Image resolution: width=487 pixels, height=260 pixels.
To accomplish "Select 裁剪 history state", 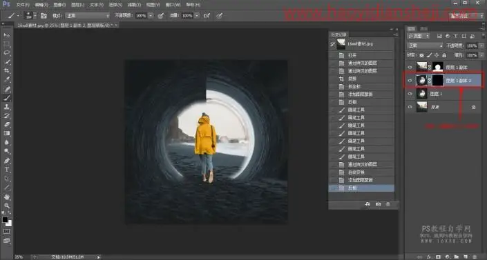I will 361,79.
